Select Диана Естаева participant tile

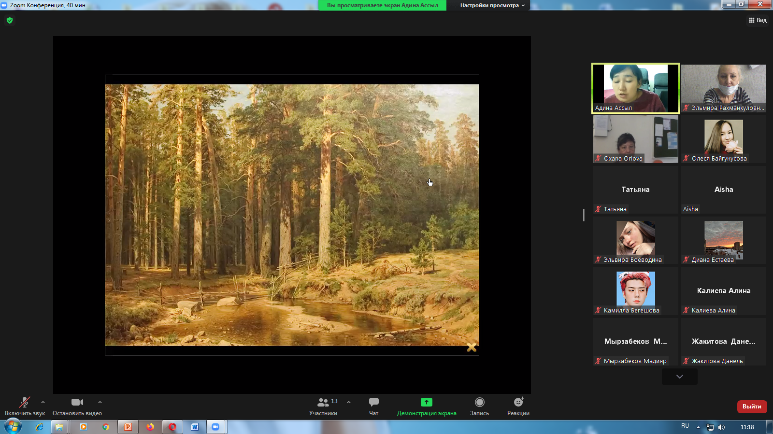click(x=724, y=240)
